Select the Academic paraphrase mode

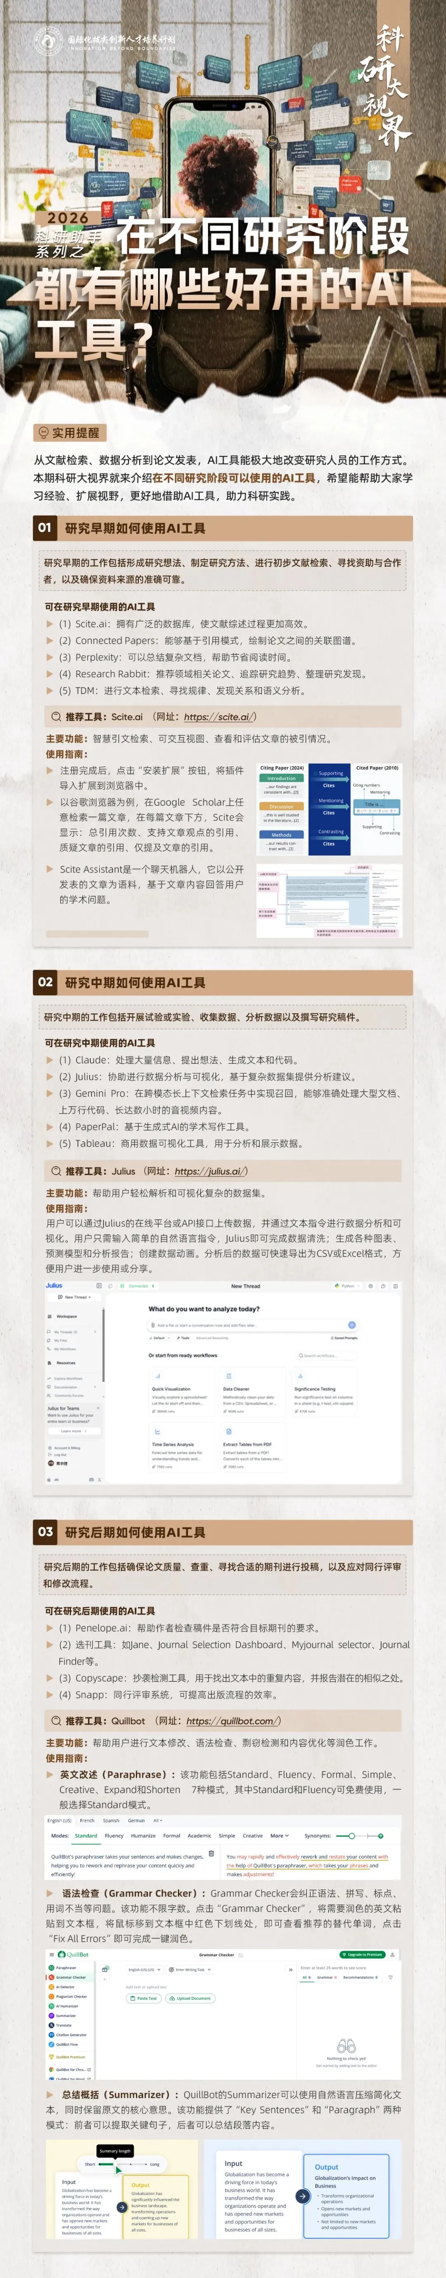199,1836
